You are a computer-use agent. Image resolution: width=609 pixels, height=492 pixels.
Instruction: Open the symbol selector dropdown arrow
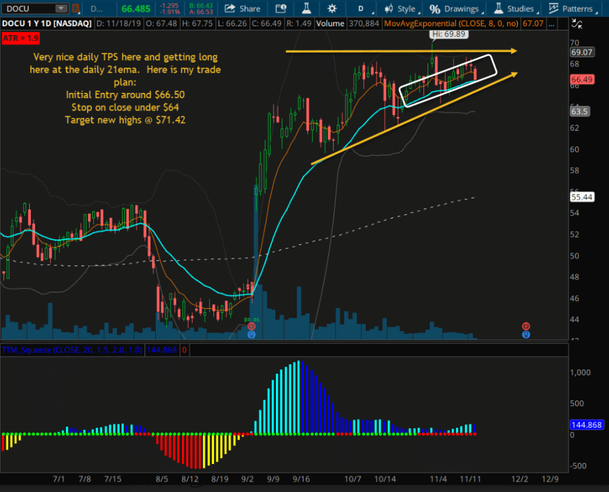tap(61, 8)
